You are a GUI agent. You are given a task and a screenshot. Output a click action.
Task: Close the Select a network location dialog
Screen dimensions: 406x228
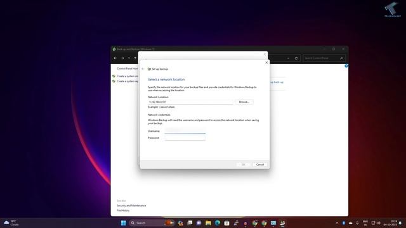pos(266,63)
